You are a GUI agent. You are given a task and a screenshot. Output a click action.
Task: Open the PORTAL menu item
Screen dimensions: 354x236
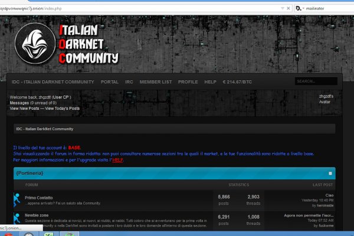pyautogui.click(x=109, y=81)
